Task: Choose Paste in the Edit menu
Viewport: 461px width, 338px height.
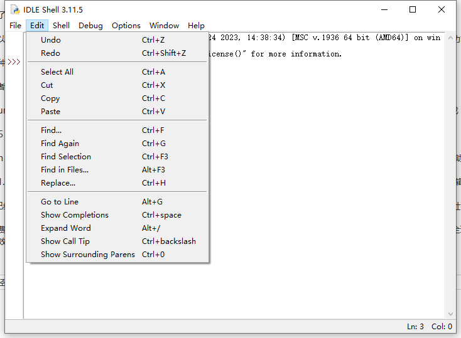Action: pos(117,112)
